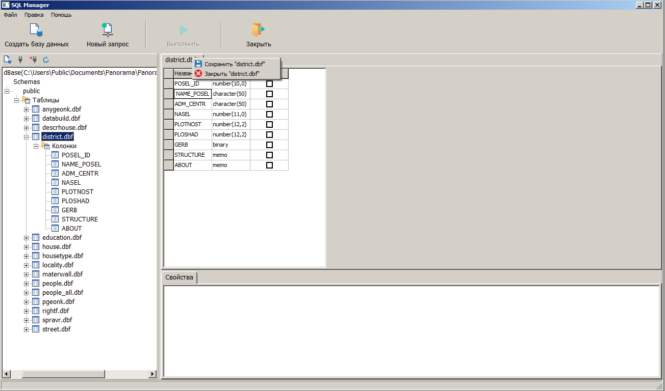
Task: Click the table icon beside house.dbf
Action: 36,247
